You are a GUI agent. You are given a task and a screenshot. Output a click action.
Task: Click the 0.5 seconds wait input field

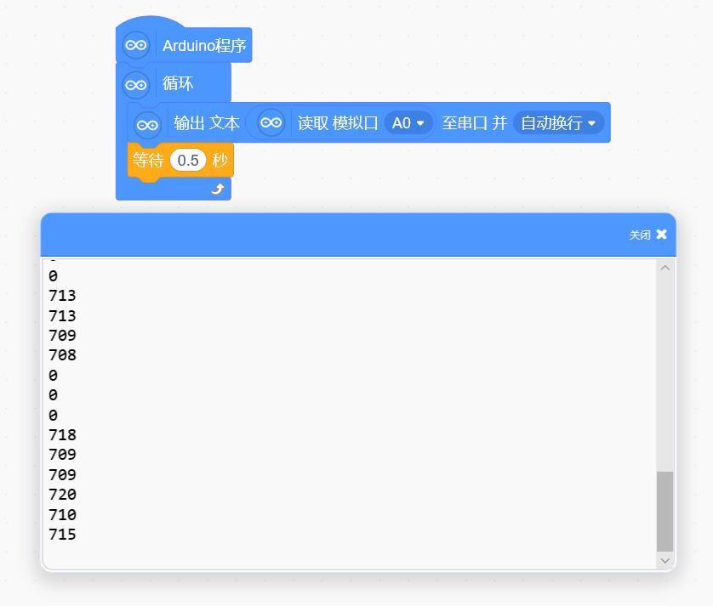point(188,161)
